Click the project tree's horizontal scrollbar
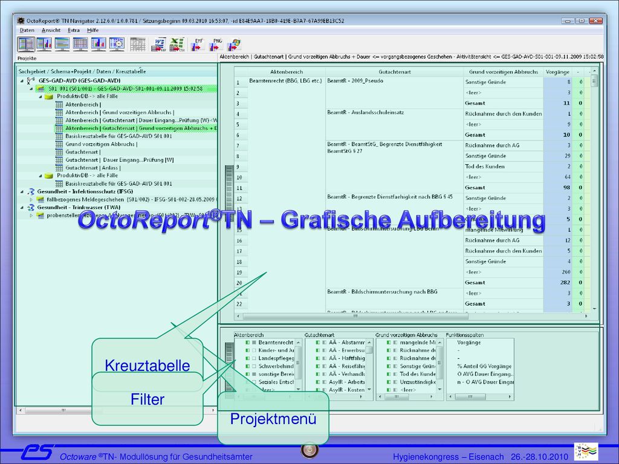619x464 pixels. (116, 410)
